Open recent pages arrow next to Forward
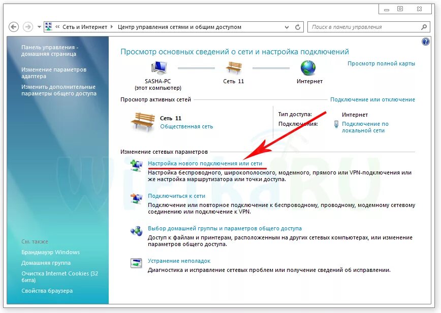441x313 pixels. (x=39, y=27)
